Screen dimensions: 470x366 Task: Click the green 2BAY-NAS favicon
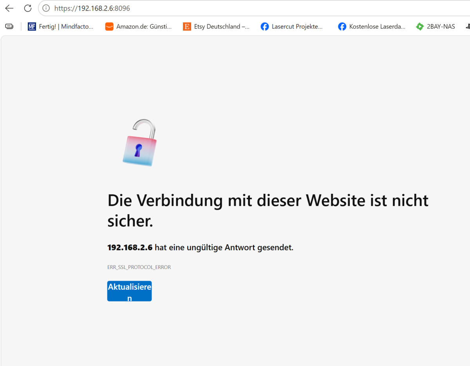click(x=420, y=27)
